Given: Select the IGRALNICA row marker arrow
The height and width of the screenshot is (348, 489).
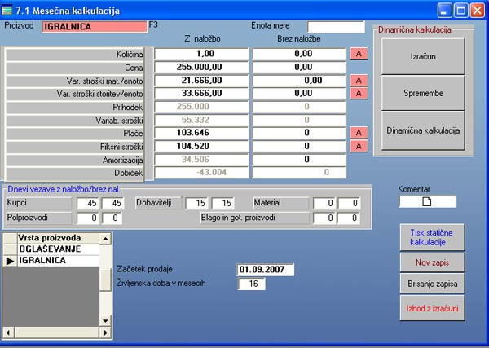Looking at the screenshot, I should tap(10, 261).
